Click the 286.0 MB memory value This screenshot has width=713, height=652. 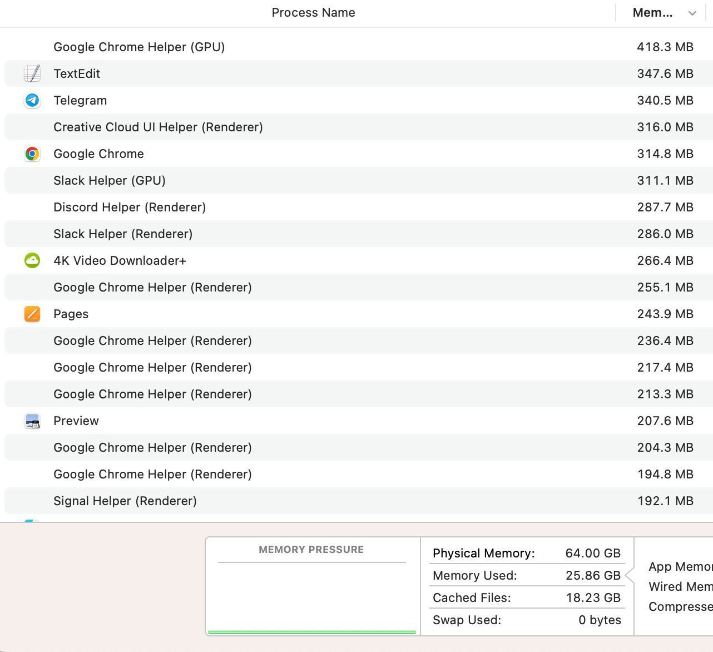click(665, 234)
